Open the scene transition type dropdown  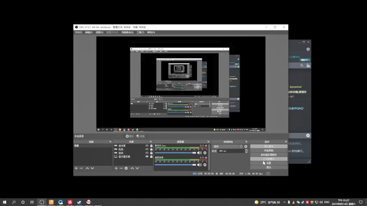pyautogui.click(x=228, y=146)
